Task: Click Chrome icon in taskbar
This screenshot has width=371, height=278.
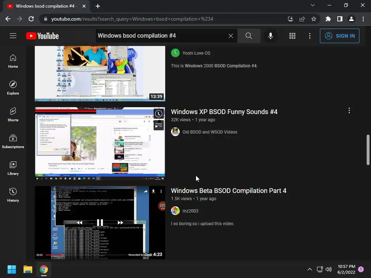Action: [44, 269]
